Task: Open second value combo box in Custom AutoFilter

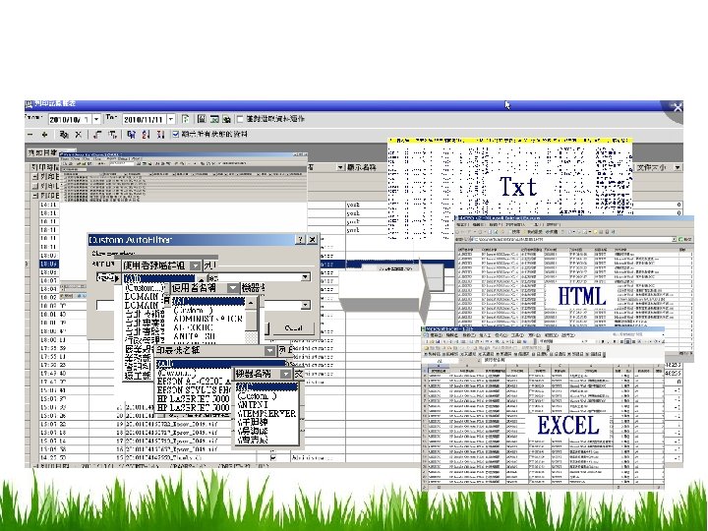Action: pos(305,305)
